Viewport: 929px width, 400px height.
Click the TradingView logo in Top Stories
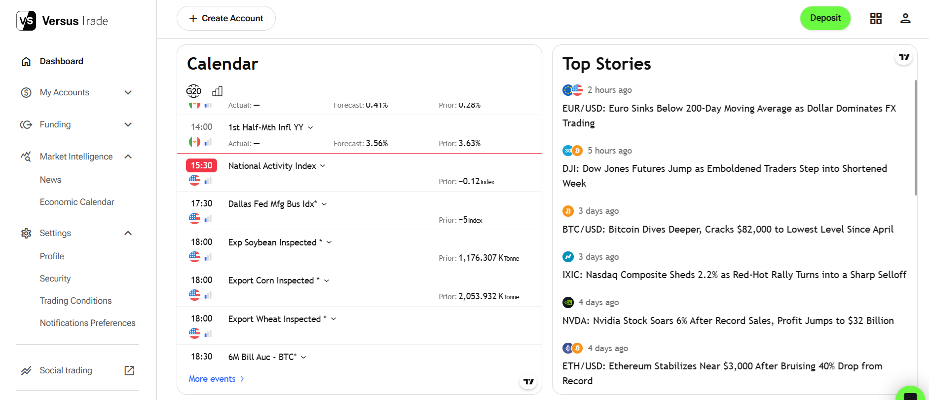904,57
